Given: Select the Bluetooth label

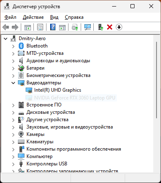Looking at the screenshot, I should pos(37,46).
